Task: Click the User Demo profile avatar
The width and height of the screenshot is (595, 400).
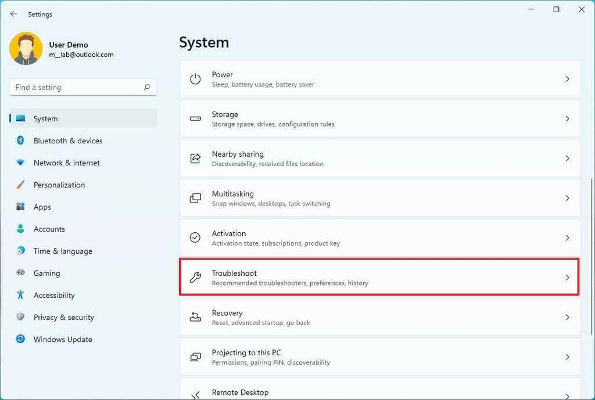Action: pyautogui.click(x=26, y=48)
